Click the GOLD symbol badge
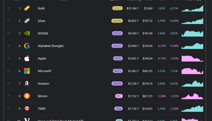This screenshot has width=212, height=121. coord(117,8)
